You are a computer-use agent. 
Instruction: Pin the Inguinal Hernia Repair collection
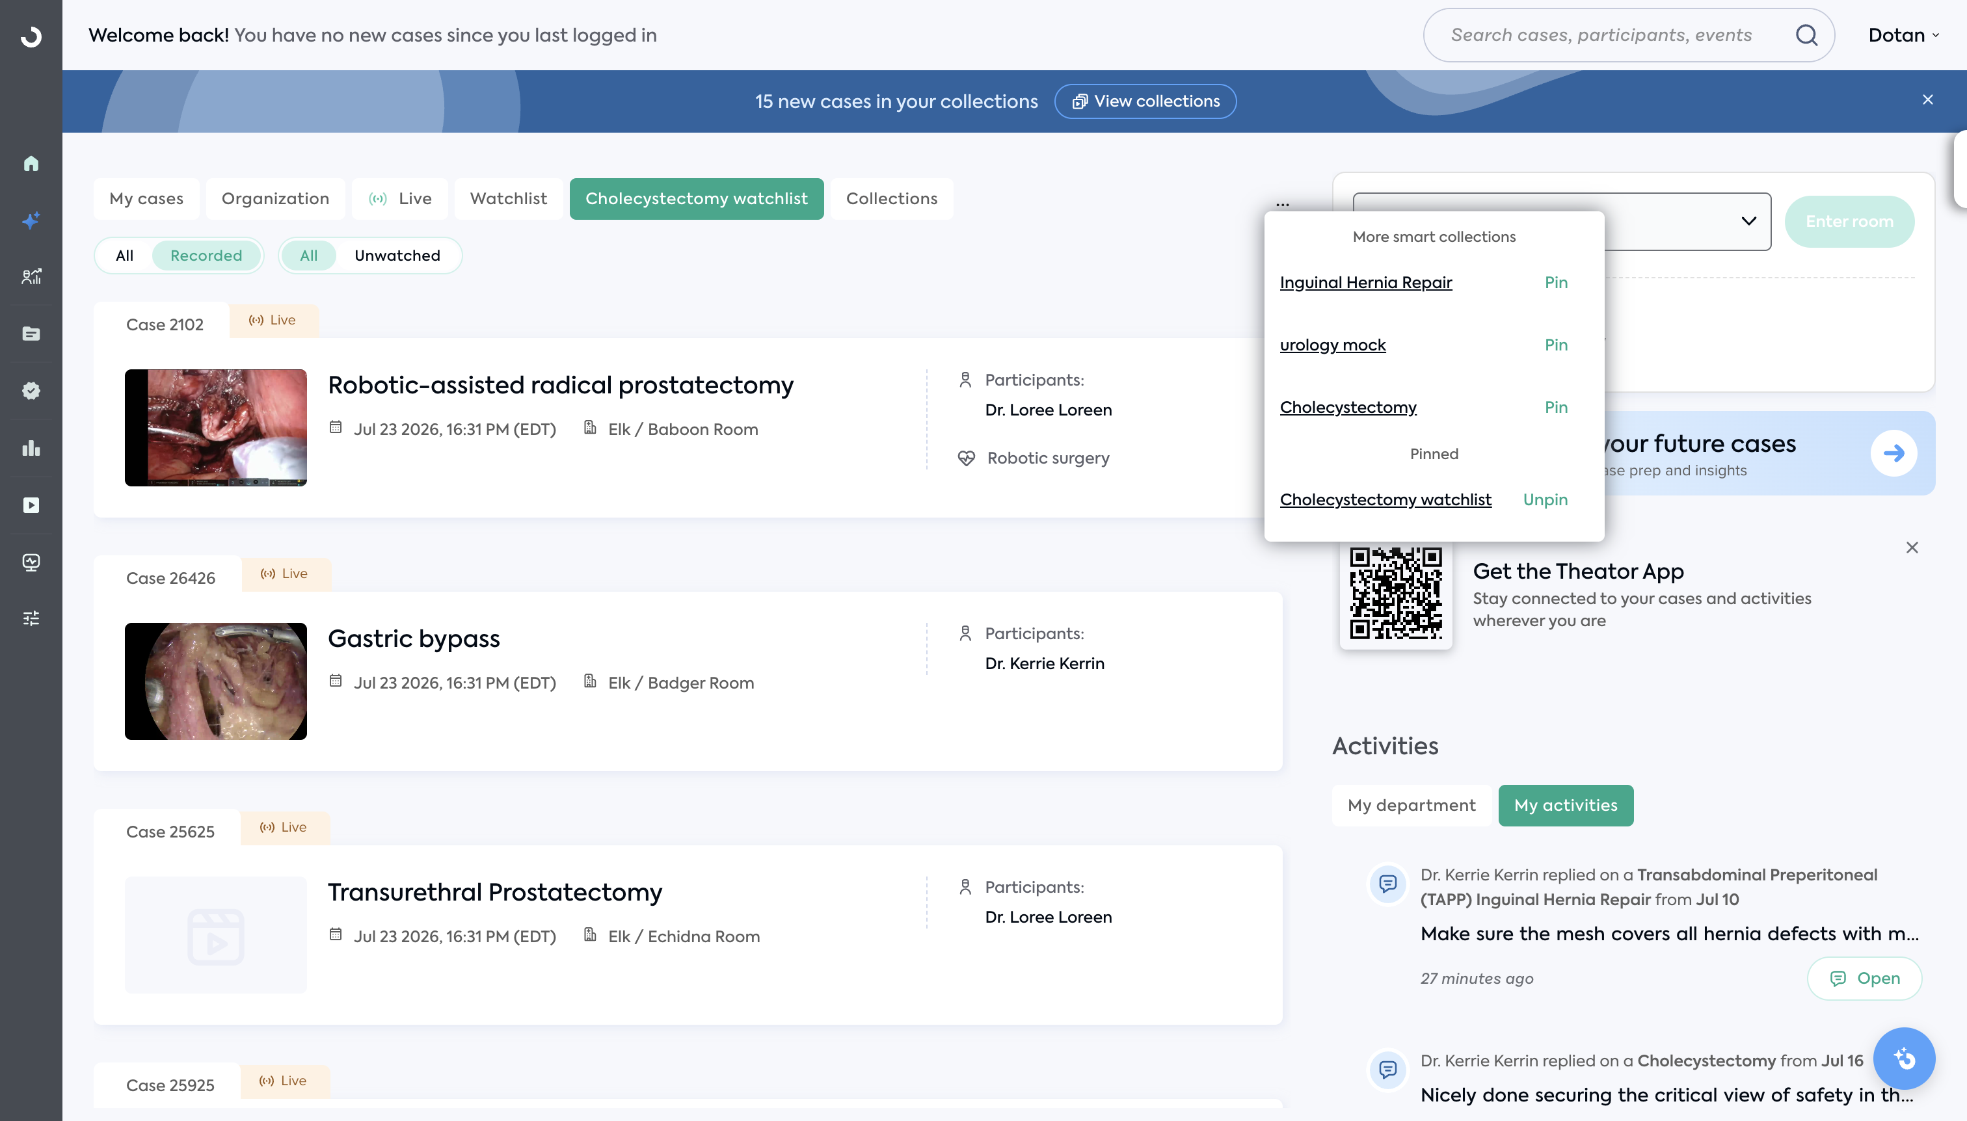click(1556, 283)
